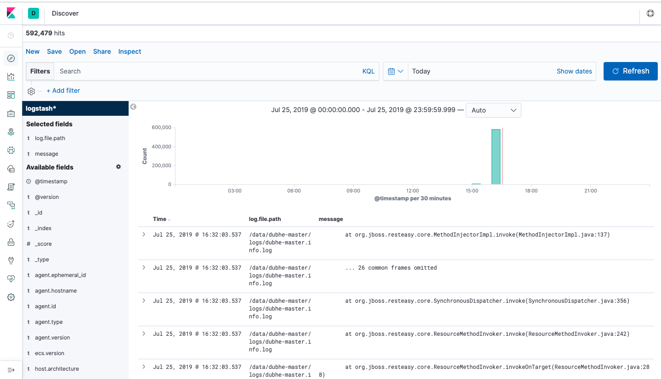Open the Logs icon in sidebar
Image resolution: width=661 pixels, height=379 pixels.
[x=11, y=187]
